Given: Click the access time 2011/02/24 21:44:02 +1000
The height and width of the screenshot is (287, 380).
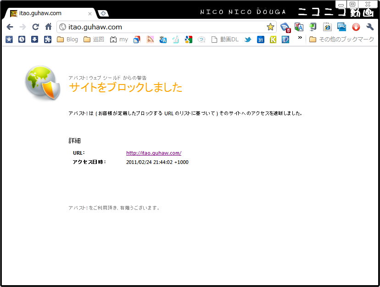Looking at the screenshot, I should pyautogui.click(x=157, y=162).
